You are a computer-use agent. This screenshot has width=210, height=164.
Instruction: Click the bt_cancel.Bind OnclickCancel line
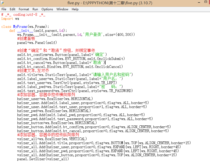pyautogui.click(x=70, y=67)
